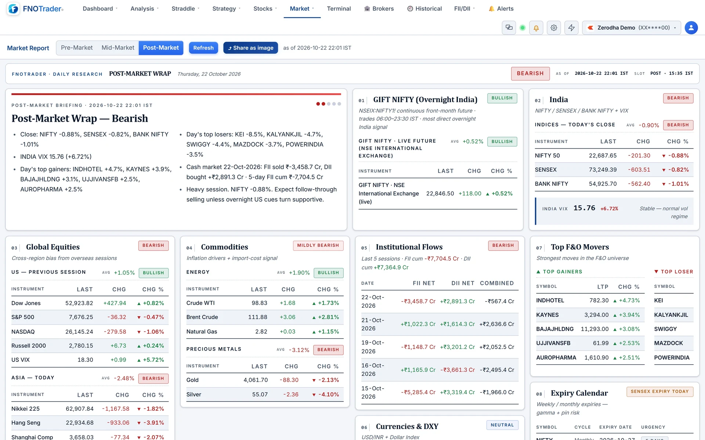
Task: Click the Refresh button
Action: (203, 48)
